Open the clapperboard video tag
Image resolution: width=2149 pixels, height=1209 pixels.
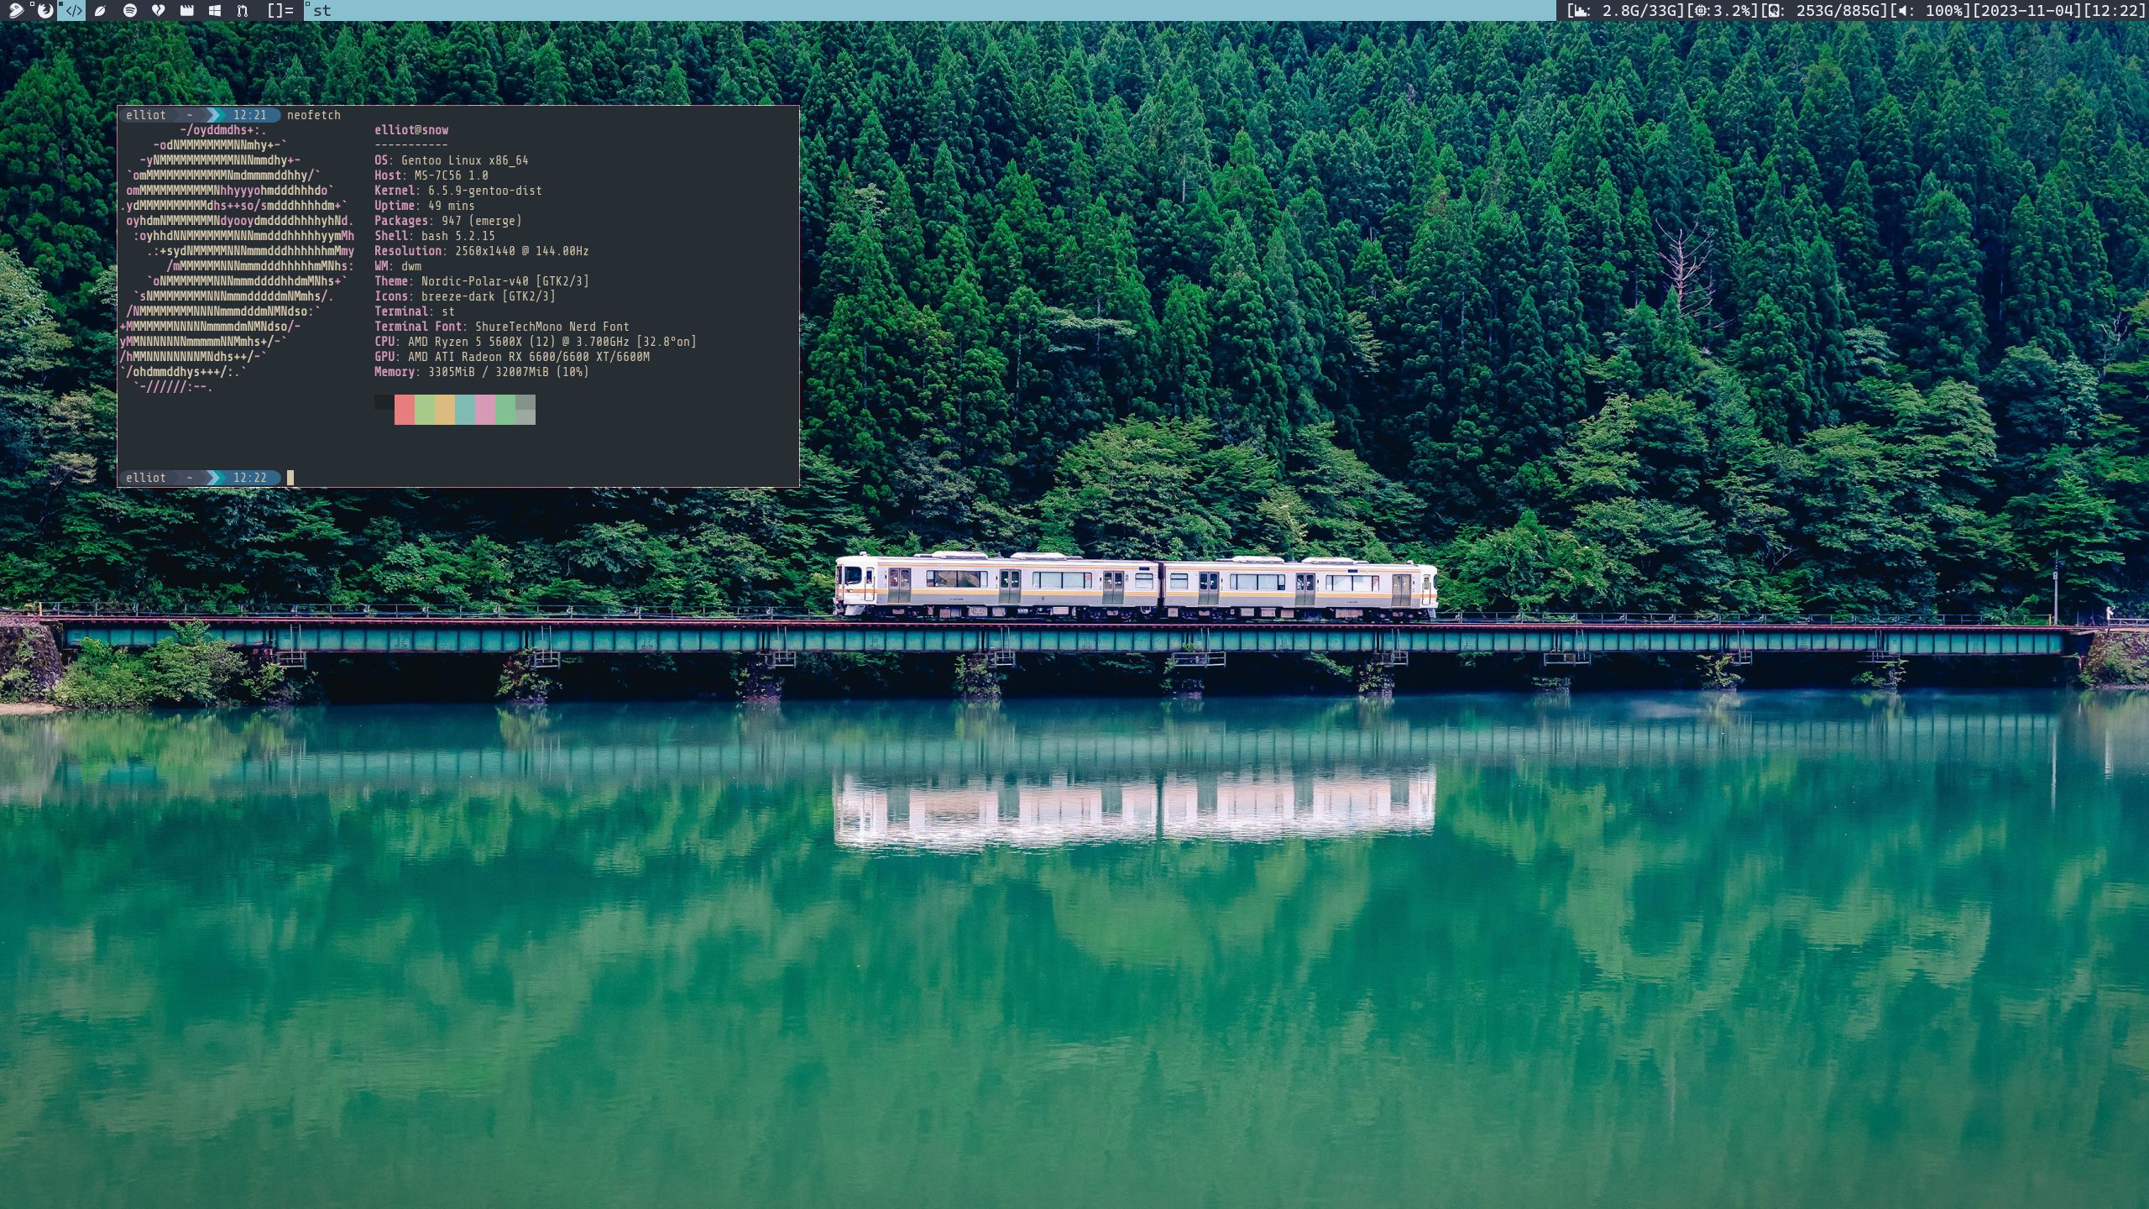point(186,10)
